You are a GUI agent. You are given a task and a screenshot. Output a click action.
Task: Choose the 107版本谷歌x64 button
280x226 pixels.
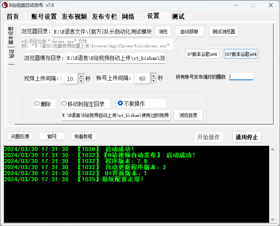click(x=241, y=54)
